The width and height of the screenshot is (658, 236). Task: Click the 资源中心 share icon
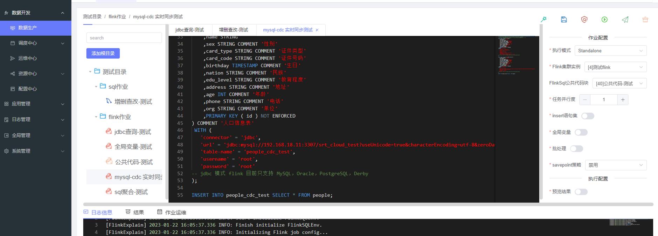coord(13,74)
